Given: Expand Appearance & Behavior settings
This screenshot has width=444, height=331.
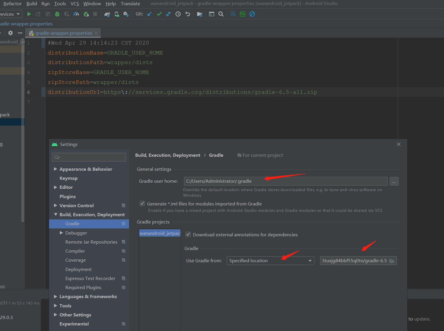Looking at the screenshot, I should (x=55, y=169).
